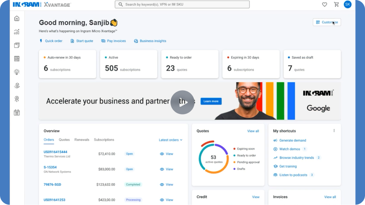Open the box/products sidebar icon
Image resolution: width=365 pixels, height=205 pixels.
(17, 45)
